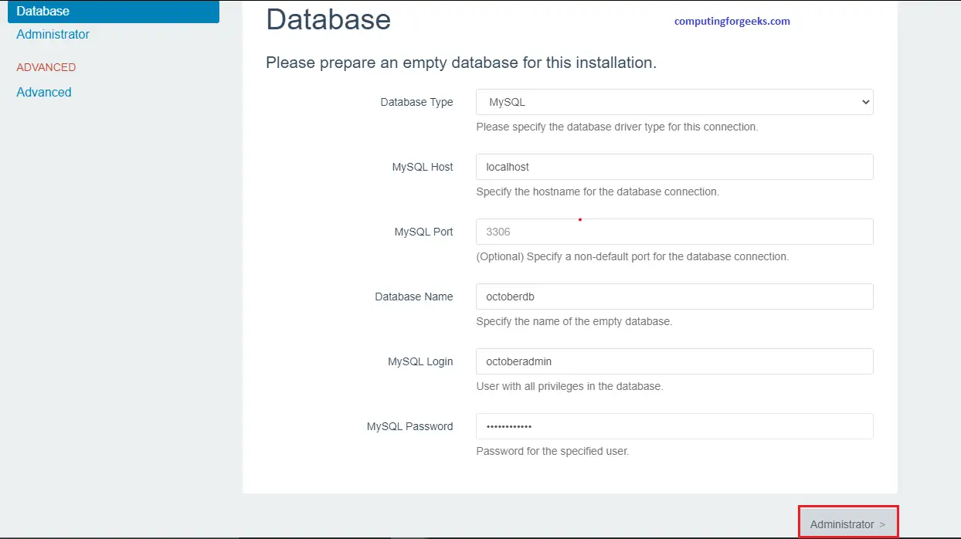Click the large Database page heading
The width and height of the screenshot is (961, 539).
328,19
